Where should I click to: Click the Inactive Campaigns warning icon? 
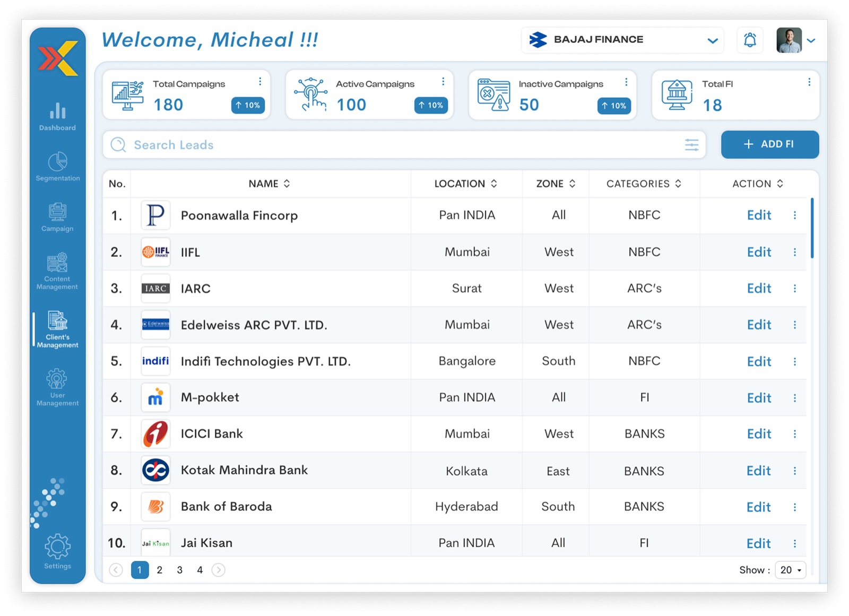(493, 94)
